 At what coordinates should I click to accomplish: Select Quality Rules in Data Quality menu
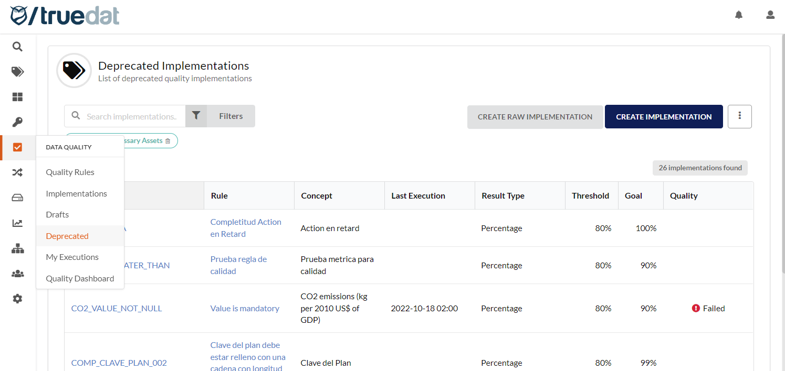[x=70, y=172]
